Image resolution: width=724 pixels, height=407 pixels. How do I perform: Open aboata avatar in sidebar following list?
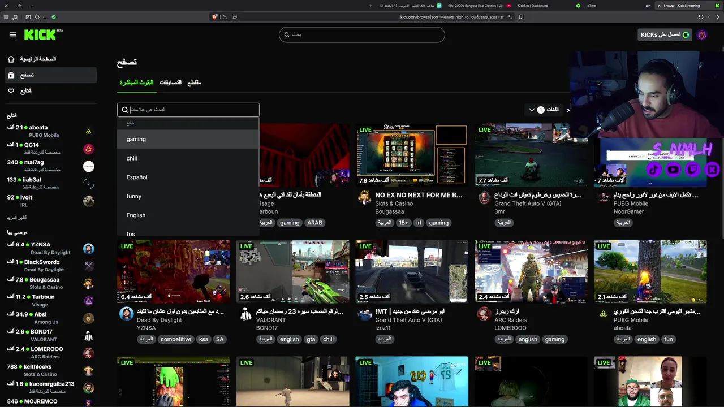(x=88, y=131)
